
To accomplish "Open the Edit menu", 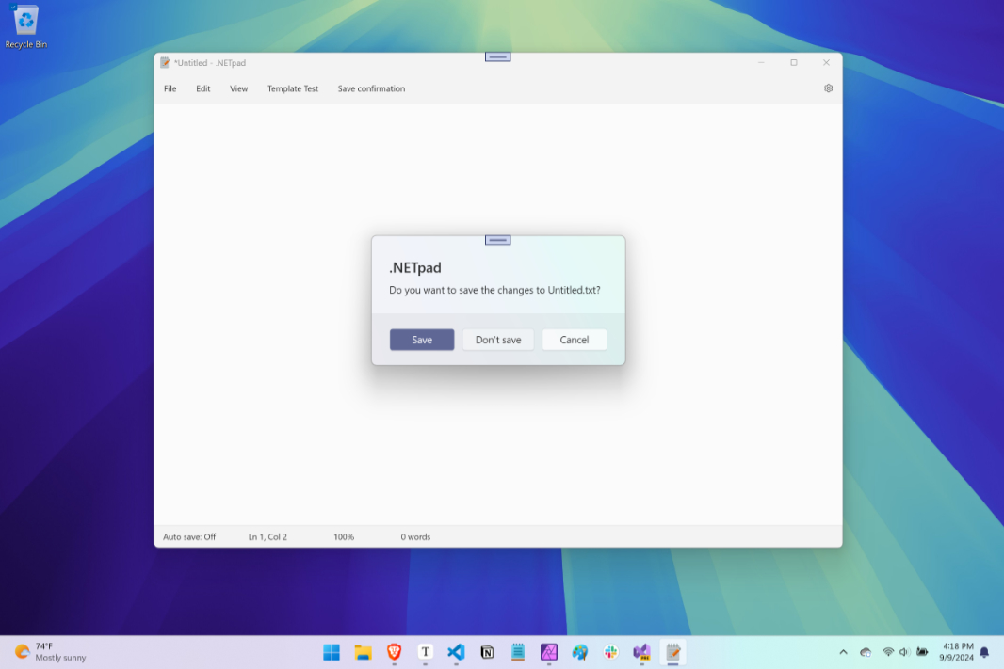I will point(203,88).
